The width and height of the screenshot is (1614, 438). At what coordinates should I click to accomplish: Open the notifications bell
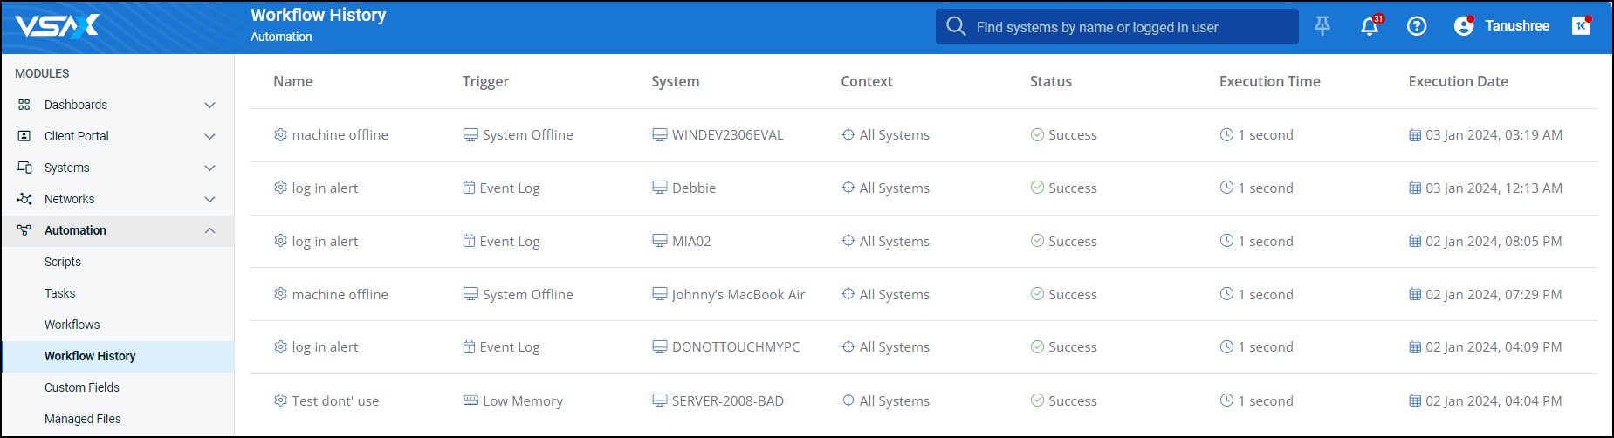click(x=1370, y=26)
